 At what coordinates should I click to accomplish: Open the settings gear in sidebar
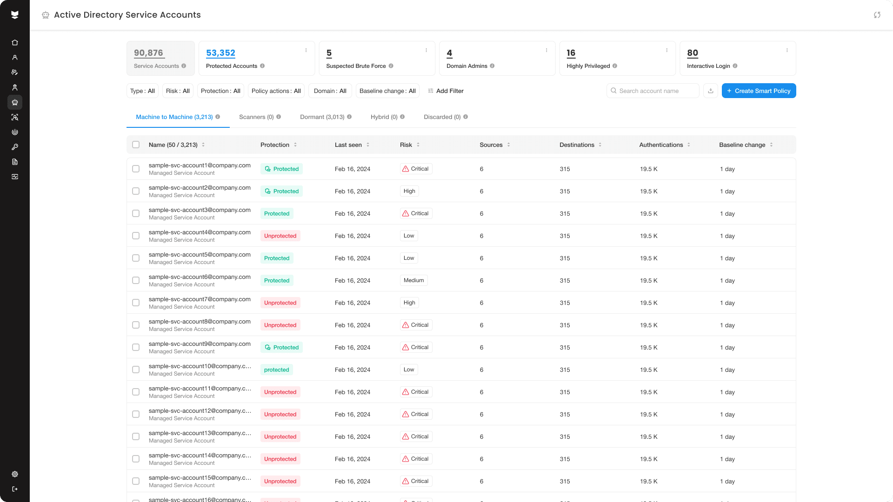click(15, 474)
